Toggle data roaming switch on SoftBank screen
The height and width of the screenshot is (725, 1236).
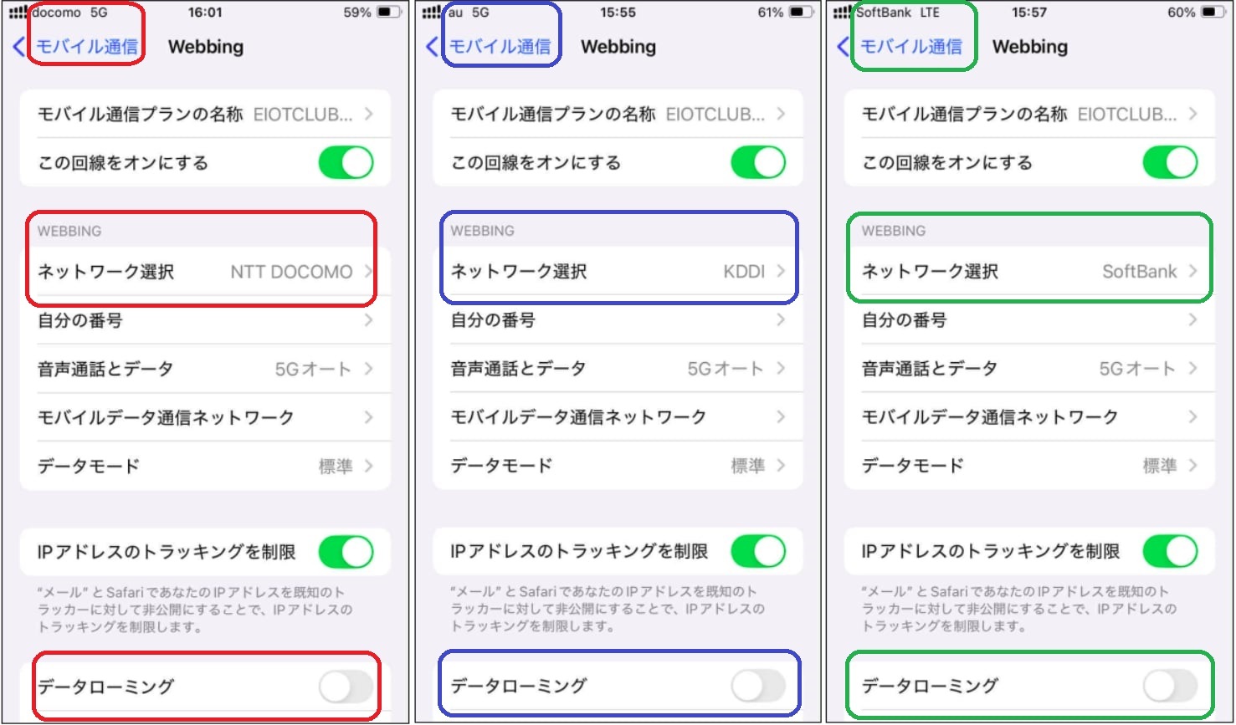[1170, 687]
